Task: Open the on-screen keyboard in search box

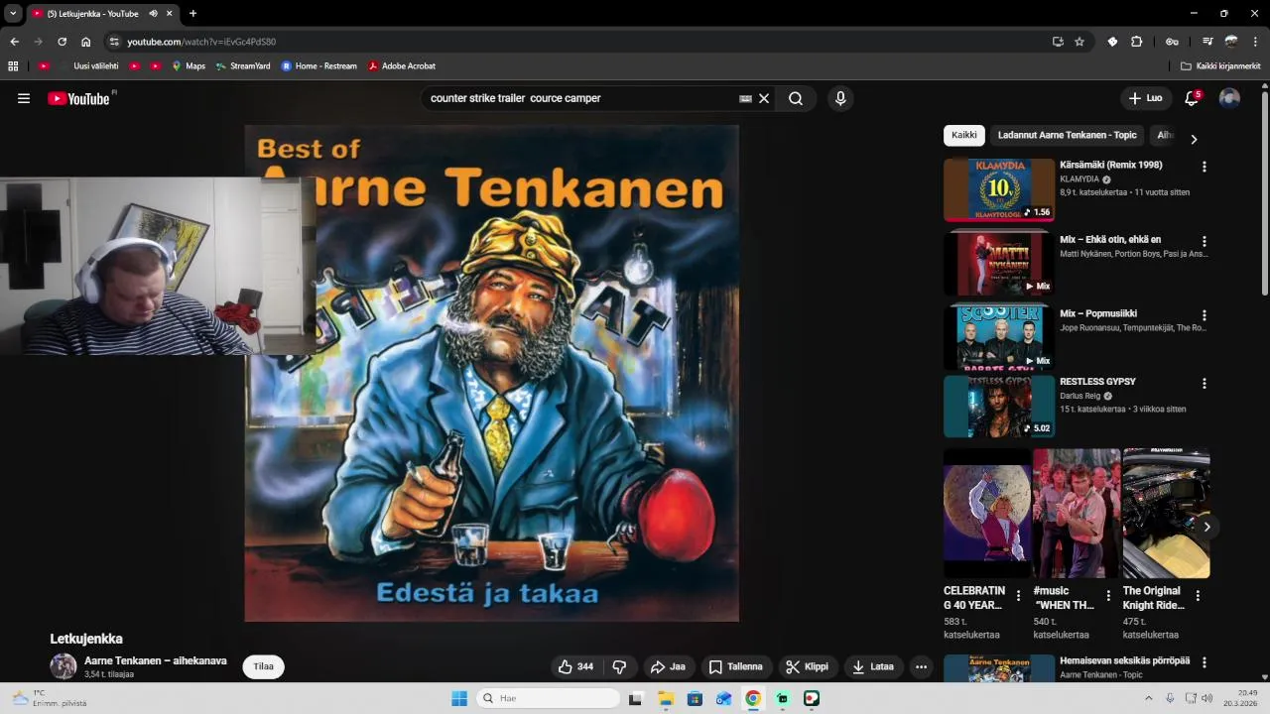Action: point(745,98)
